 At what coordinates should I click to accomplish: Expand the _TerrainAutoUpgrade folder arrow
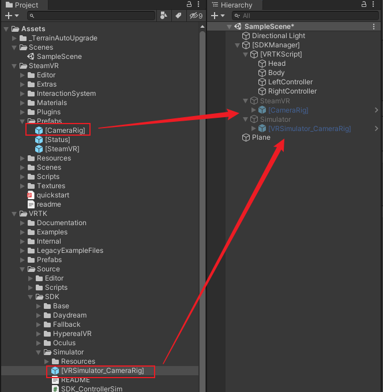14,38
